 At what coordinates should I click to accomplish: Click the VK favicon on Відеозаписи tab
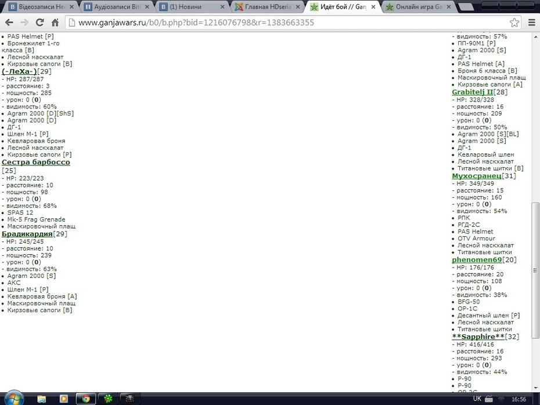tap(12, 7)
